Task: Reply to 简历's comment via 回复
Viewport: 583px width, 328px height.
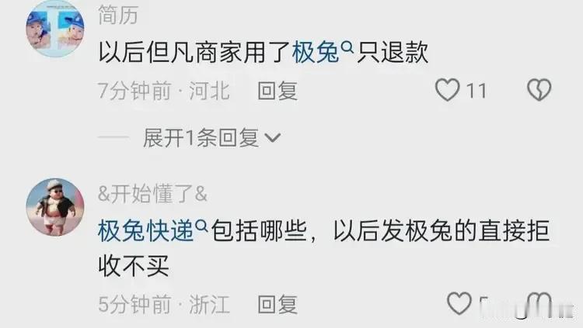Action: coord(278,91)
